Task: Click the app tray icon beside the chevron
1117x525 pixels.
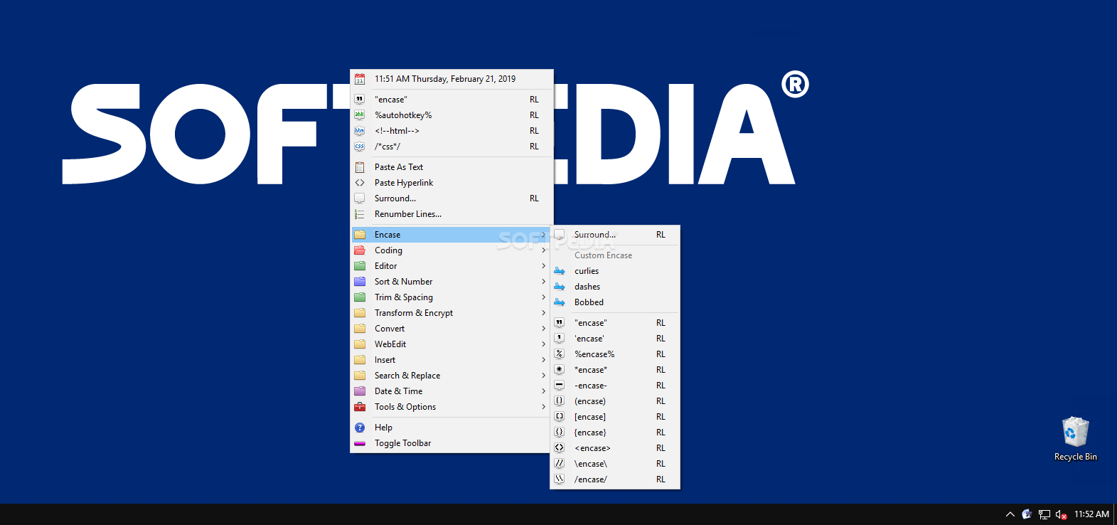Action: coord(1027,514)
